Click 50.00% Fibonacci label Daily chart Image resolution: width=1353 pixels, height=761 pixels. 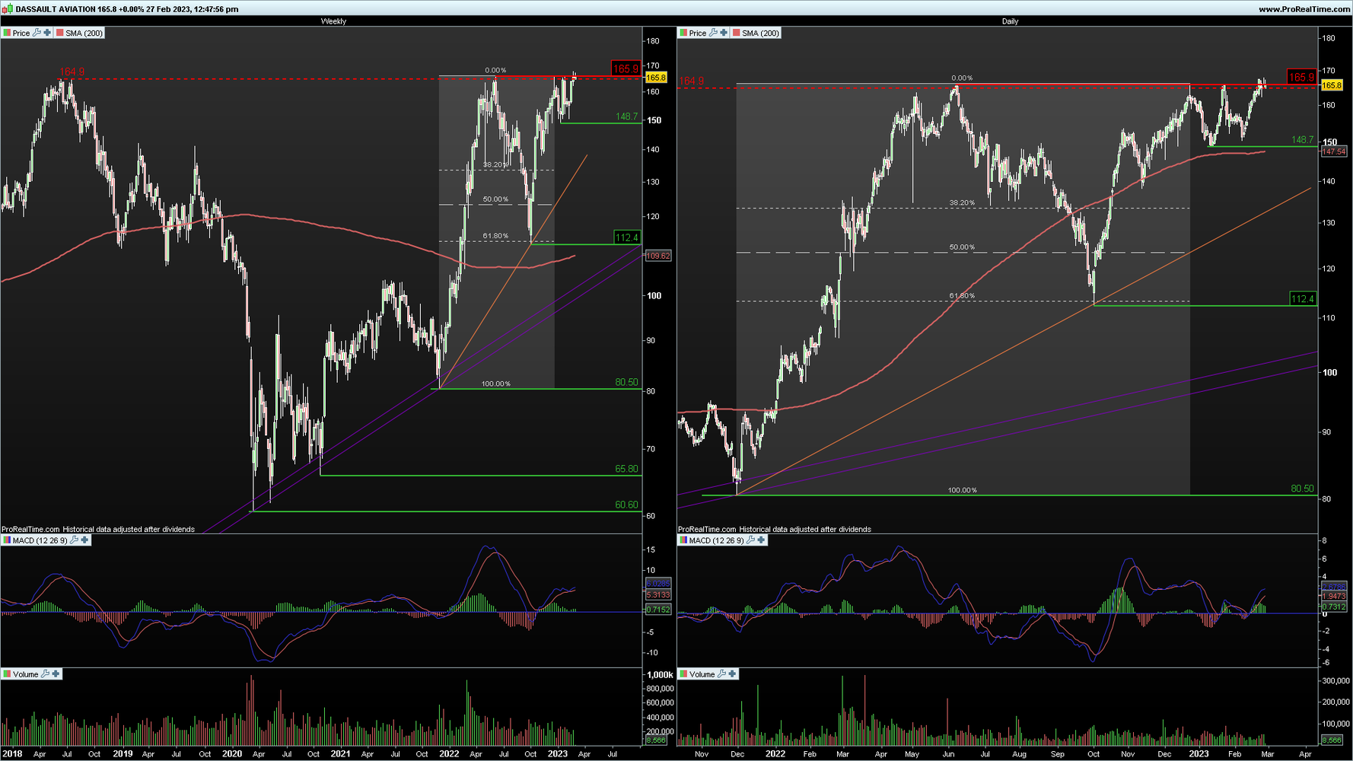point(962,247)
